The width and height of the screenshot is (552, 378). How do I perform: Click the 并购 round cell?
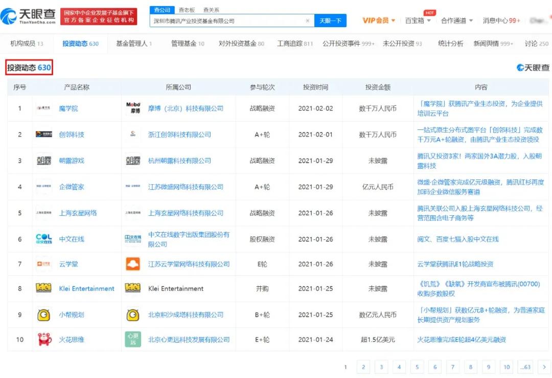click(x=262, y=288)
